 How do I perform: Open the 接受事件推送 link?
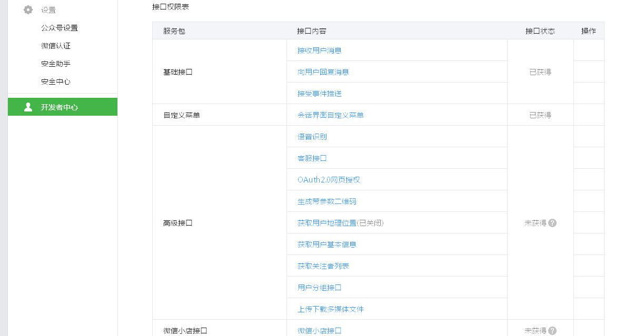(319, 94)
